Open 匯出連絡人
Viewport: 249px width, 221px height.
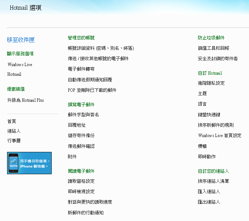pos(209,202)
